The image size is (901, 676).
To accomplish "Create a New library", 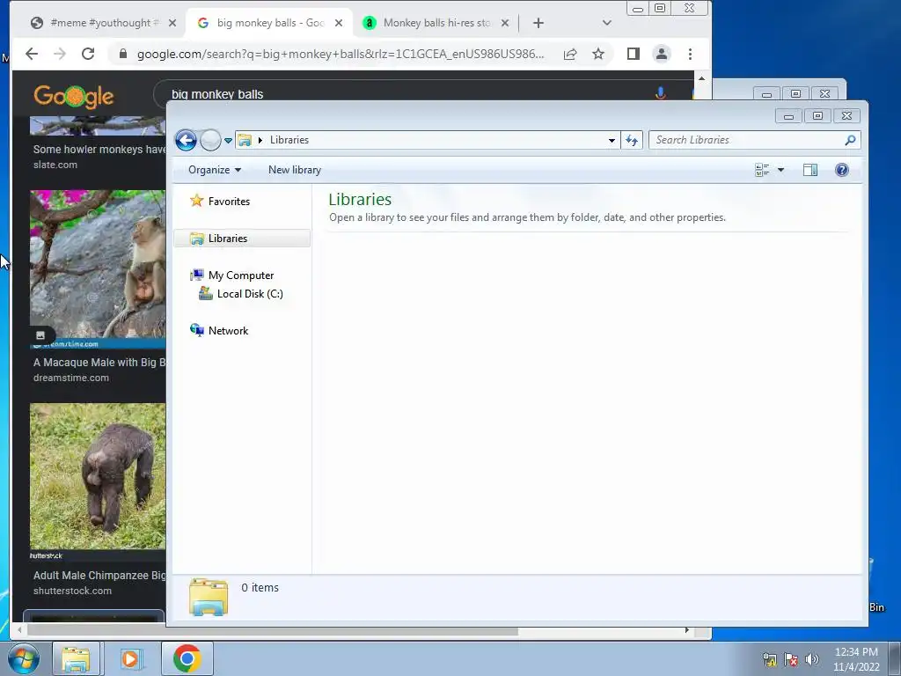I will point(295,170).
